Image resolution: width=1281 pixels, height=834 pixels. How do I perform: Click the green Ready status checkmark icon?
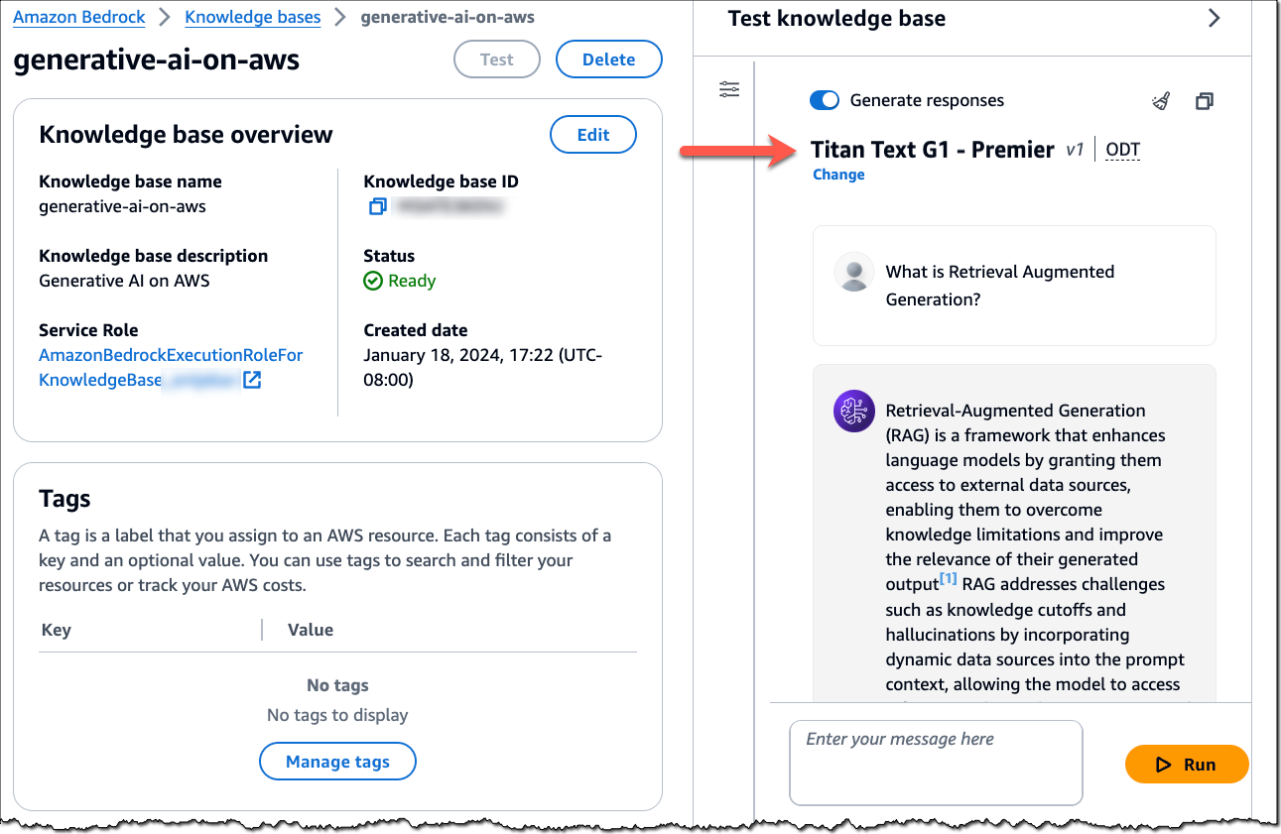point(373,281)
